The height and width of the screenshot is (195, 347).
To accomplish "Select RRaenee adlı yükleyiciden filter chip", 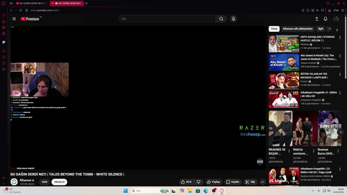I will pyautogui.click(x=298, y=29).
